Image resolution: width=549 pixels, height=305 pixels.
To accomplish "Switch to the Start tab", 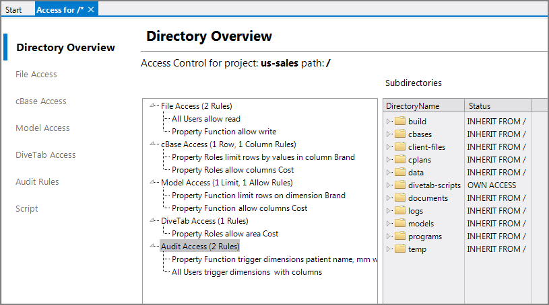I will pos(13,10).
